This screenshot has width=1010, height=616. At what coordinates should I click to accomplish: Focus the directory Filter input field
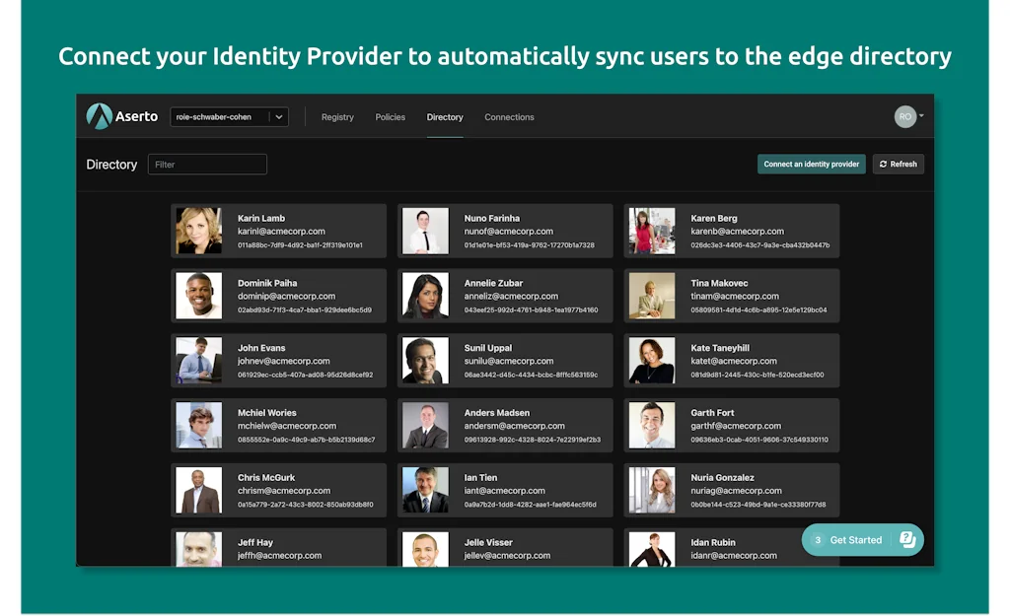pyautogui.click(x=207, y=165)
